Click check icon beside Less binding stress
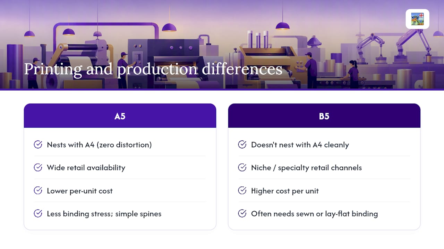This screenshot has width=444, height=249. [x=38, y=213]
